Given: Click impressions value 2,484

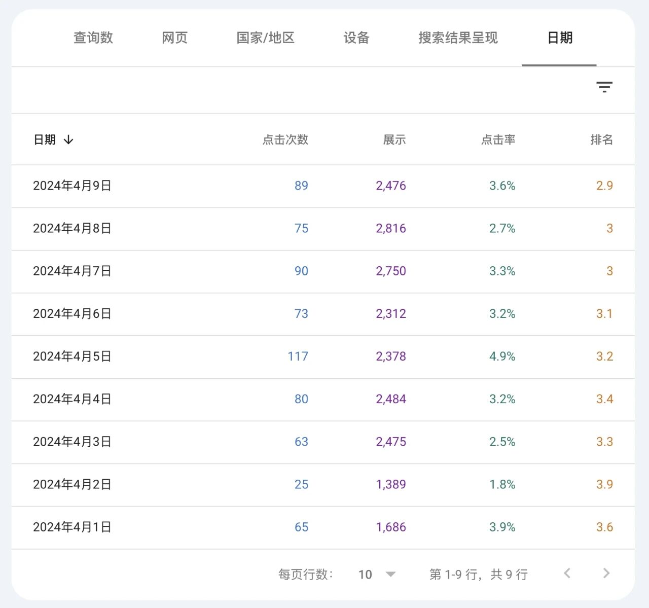Looking at the screenshot, I should 391,399.
